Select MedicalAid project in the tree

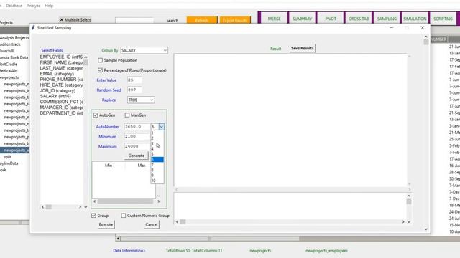tap(9, 71)
